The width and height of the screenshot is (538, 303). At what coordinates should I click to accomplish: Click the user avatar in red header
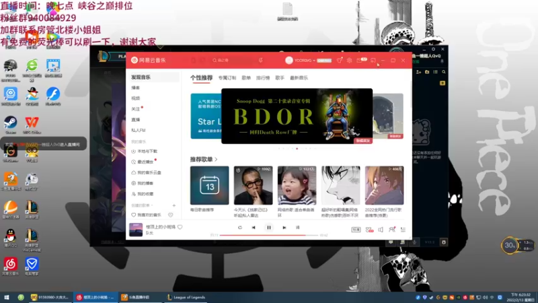pyautogui.click(x=289, y=61)
